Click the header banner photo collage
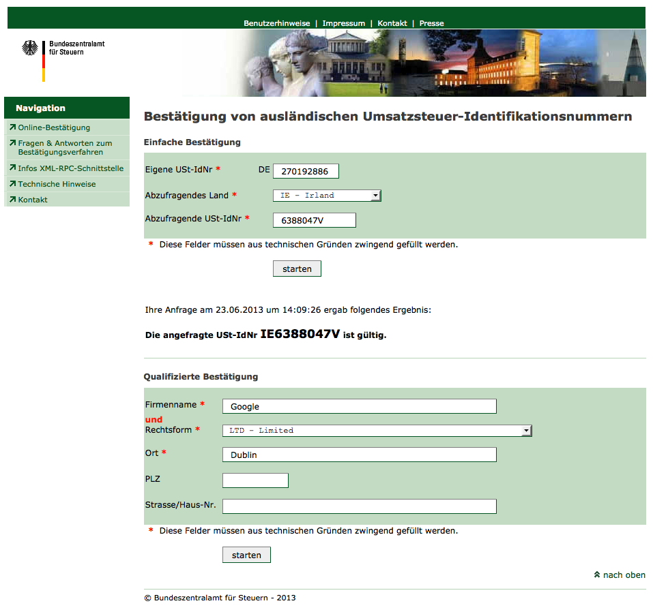The image size is (653, 612). pyautogui.click(x=444, y=63)
